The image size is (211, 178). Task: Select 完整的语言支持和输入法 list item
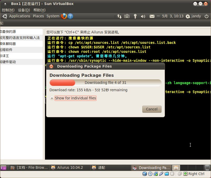click(x=22, y=38)
